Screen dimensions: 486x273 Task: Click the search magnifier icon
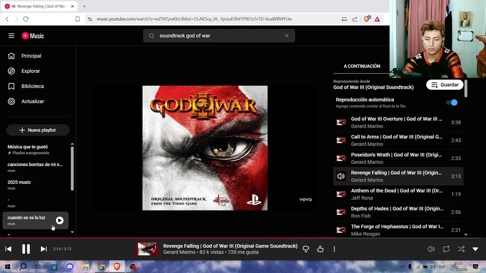(x=151, y=36)
